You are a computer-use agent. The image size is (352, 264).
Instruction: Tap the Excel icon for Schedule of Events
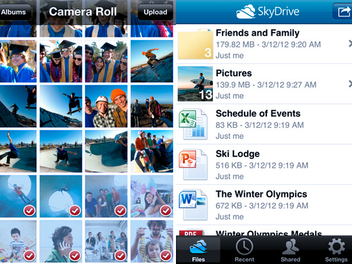pos(191,124)
